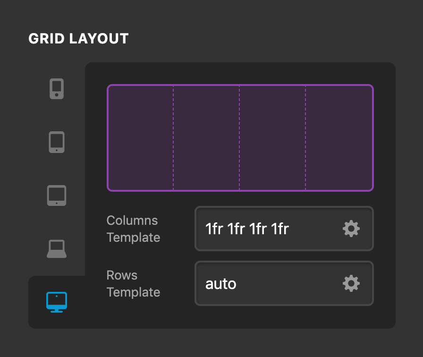Click the purple grid outline border
Screen dimensions: 423x357
(x=241, y=85)
